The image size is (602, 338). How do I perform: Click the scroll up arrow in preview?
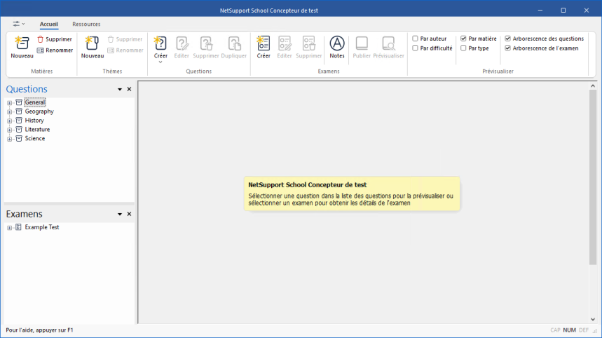click(593, 86)
